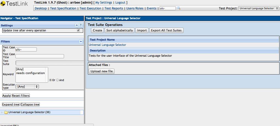Select the And keyword radio button
The width and height of the screenshot is (280, 126).
click(57, 80)
